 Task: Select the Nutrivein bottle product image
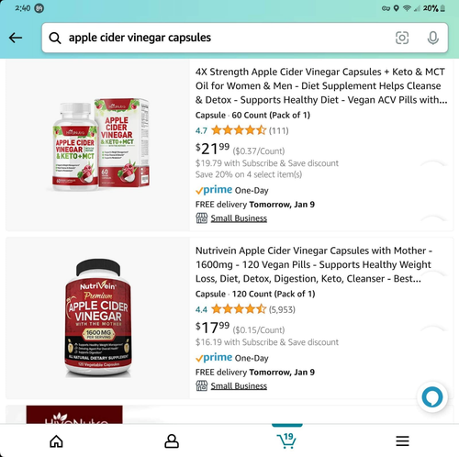(98, 318)
